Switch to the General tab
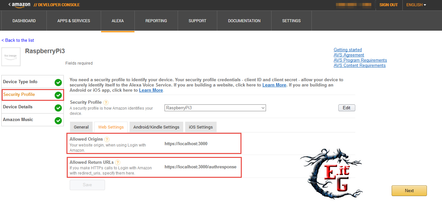 (81, 127)
